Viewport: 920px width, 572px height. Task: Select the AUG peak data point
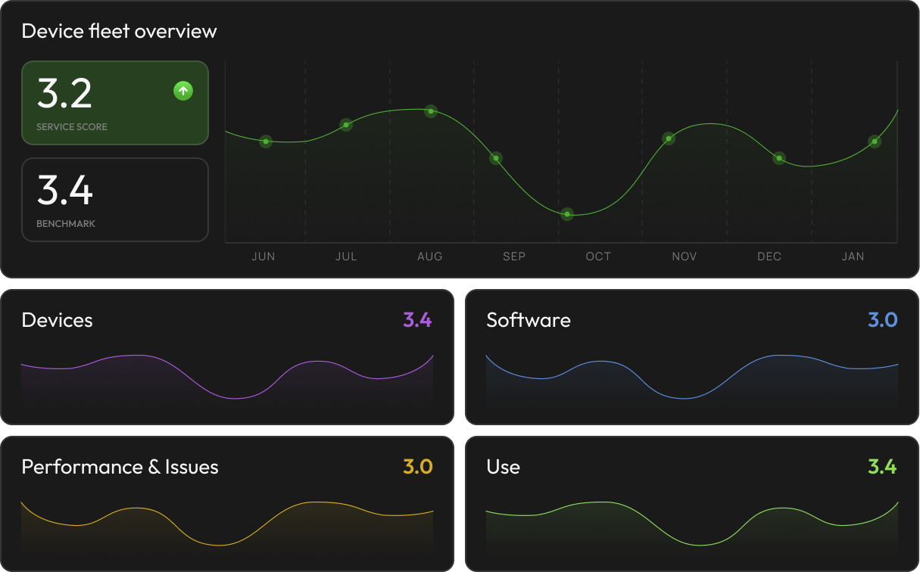(x=430, y=111)
